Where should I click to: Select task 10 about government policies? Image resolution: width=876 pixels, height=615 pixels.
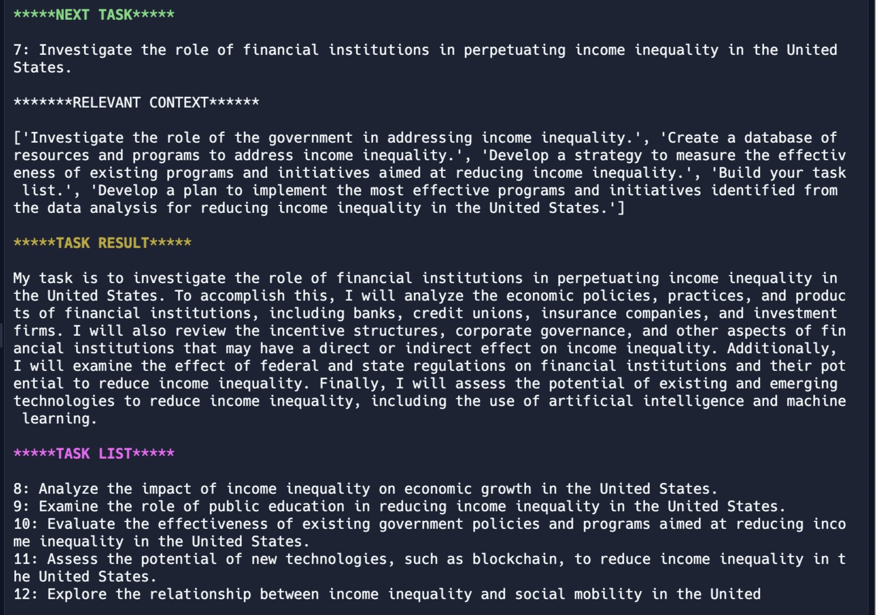430,533
